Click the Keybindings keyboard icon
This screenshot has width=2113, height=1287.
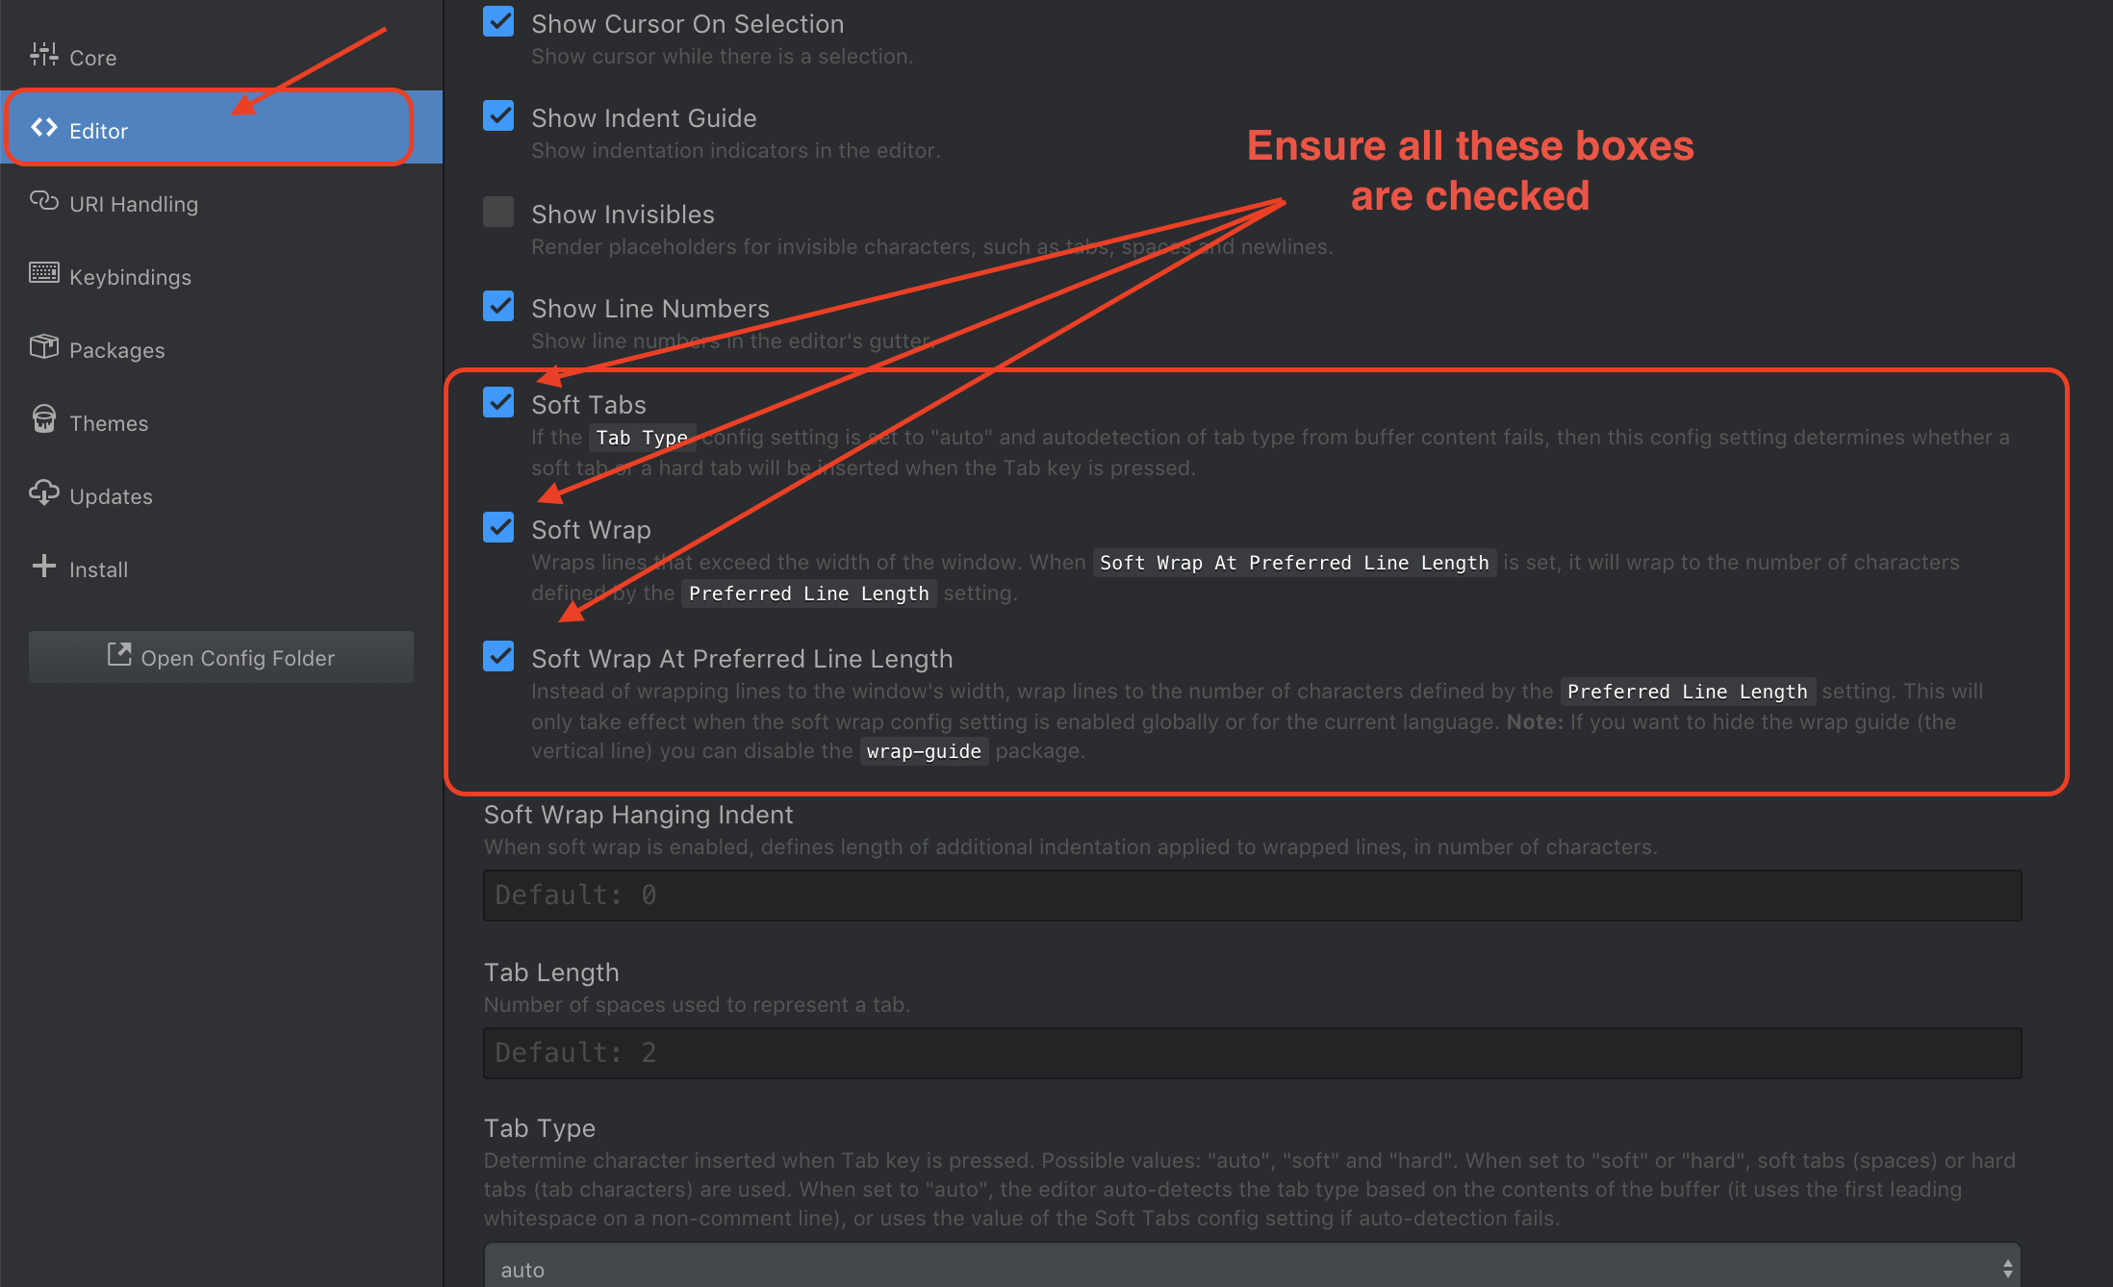tap(44, 274)
